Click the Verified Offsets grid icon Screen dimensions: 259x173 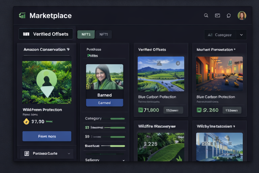click(26, 34)
